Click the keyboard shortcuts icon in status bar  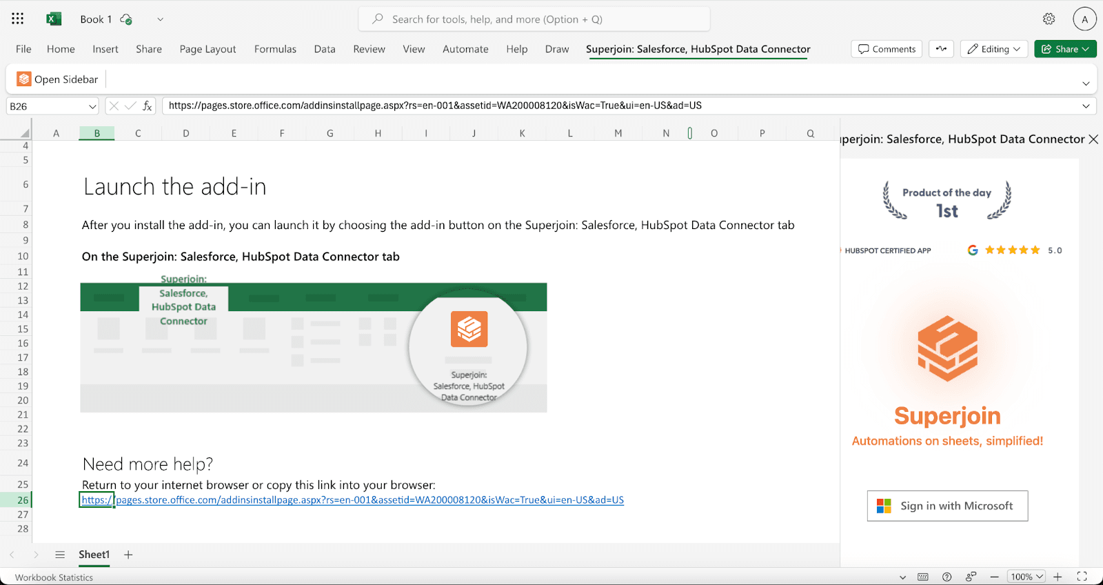923,577
